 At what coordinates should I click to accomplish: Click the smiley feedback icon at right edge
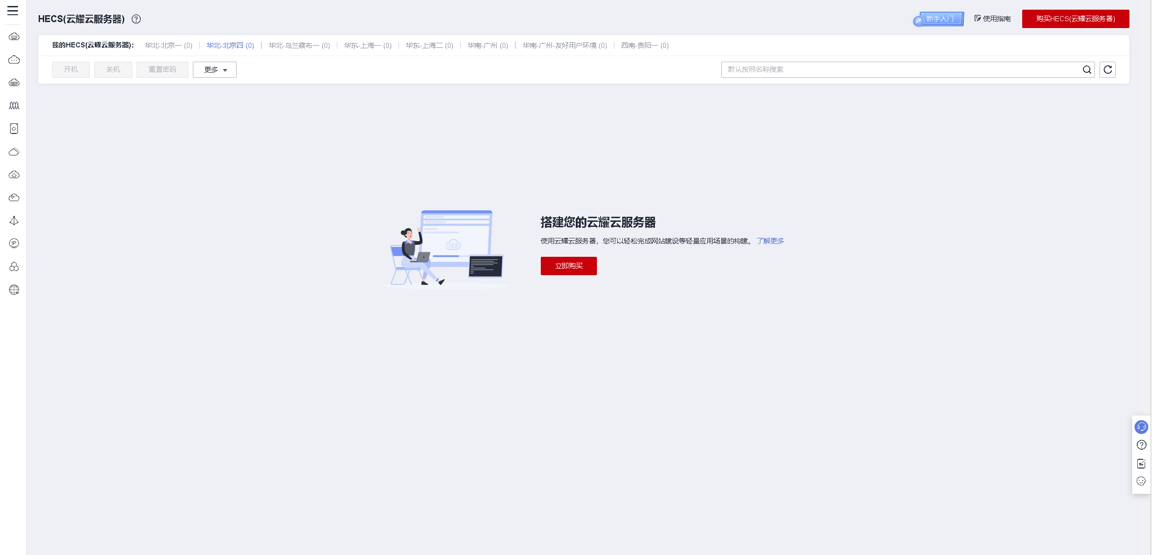click(1141, 481)
